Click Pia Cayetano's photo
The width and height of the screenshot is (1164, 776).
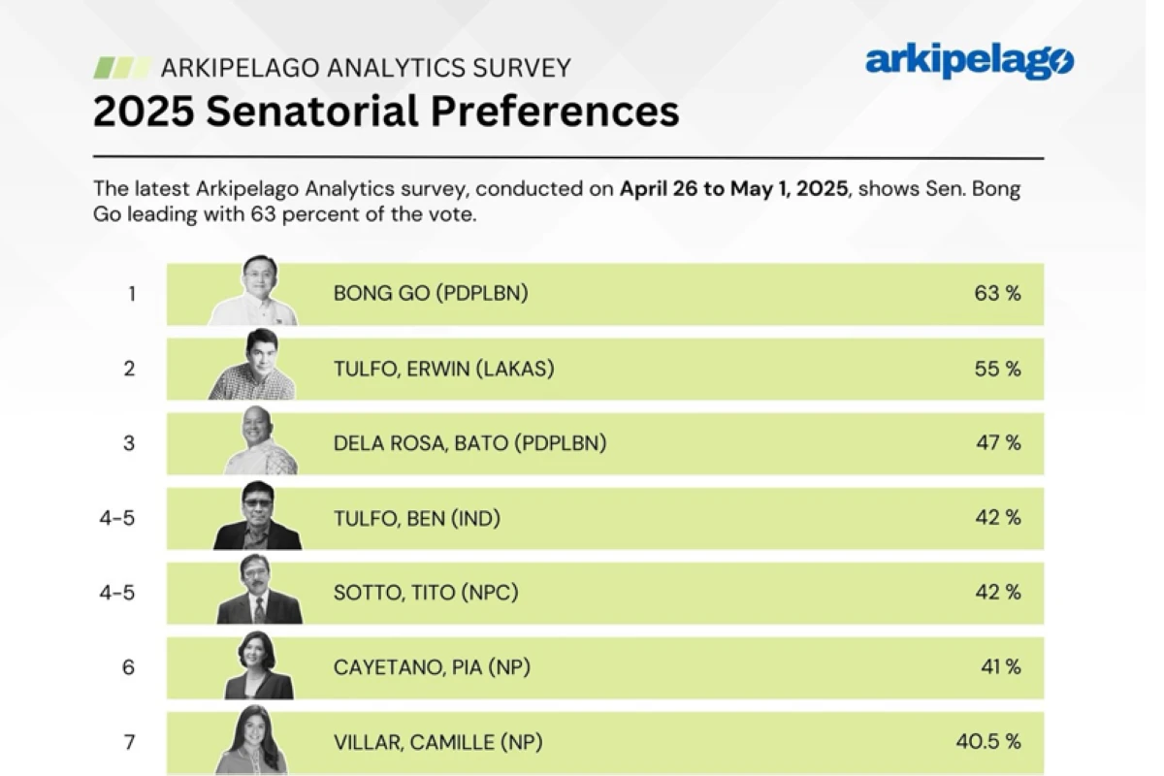pyautogui.click(x=259, y=665)
